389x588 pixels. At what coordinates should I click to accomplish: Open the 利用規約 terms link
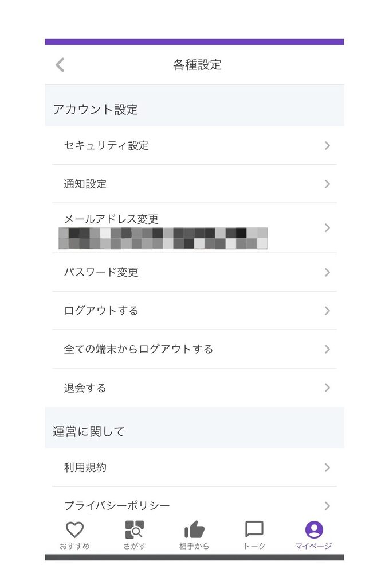(85, 467)
